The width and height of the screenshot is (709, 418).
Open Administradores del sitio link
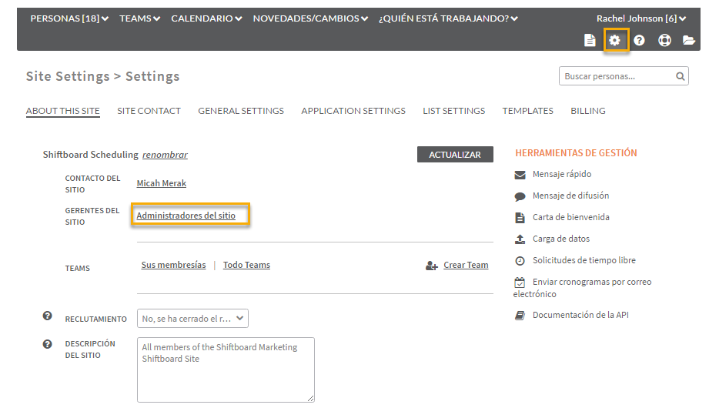[x=186, y=216]
